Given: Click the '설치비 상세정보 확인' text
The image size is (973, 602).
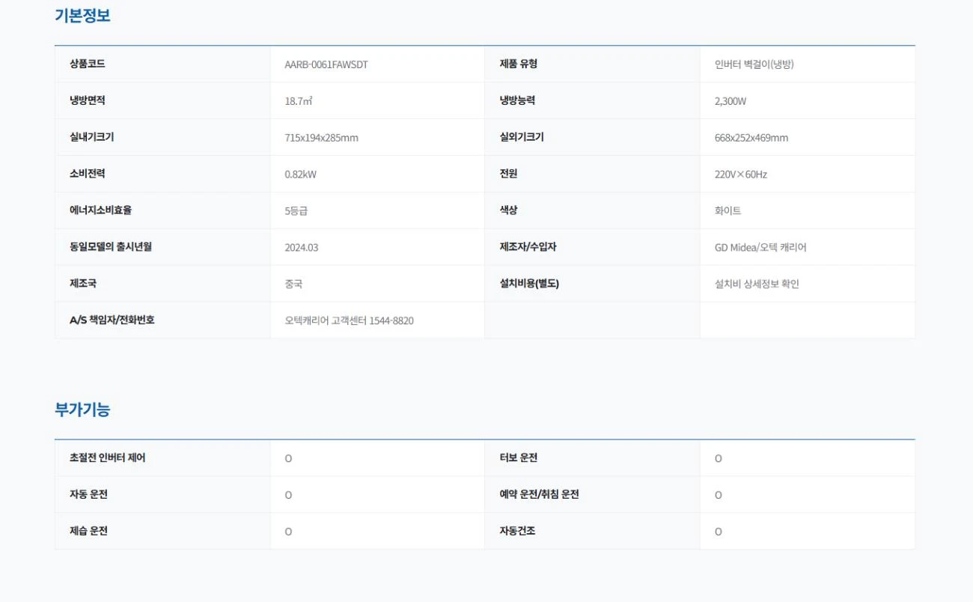Looking at the screenshot, I should coord(757,284).
